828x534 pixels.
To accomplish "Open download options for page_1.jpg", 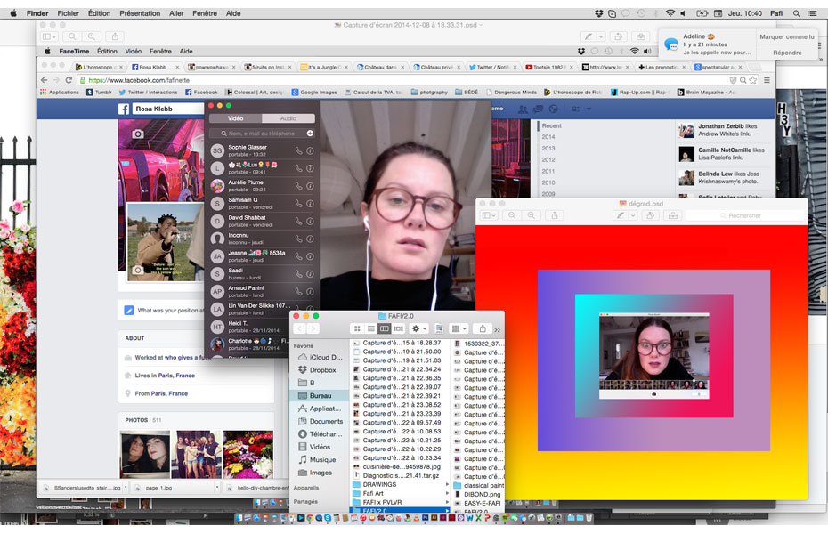I will [216, 488].
